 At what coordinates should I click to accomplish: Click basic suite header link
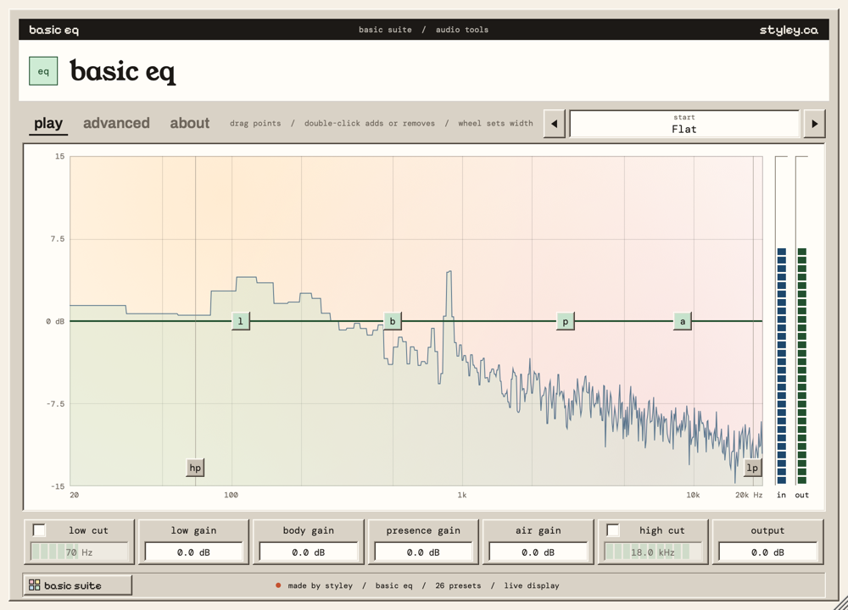[385, 30]
